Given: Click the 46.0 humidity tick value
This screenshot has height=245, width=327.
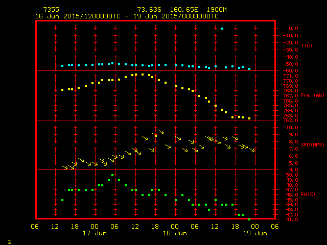Looking at the screenshot, I should pos(292,195).
